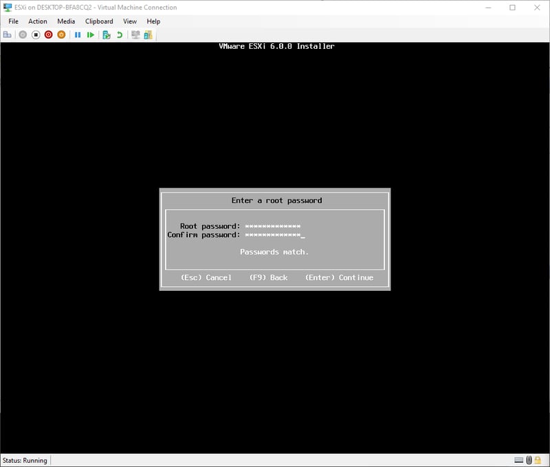Viewport: 550px width, 467px height.
Task: Open the Help menu
Action: pos(153,21)
